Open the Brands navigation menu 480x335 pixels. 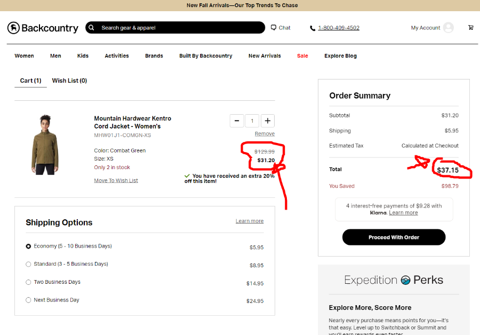click(154, 55)
